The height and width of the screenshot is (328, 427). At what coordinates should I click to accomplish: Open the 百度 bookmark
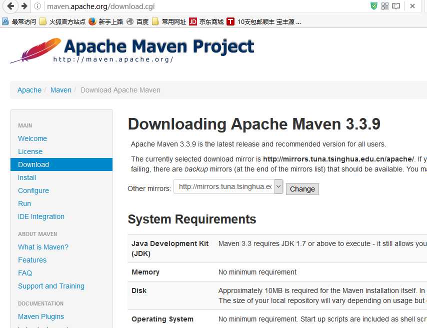tap(137, 21)
